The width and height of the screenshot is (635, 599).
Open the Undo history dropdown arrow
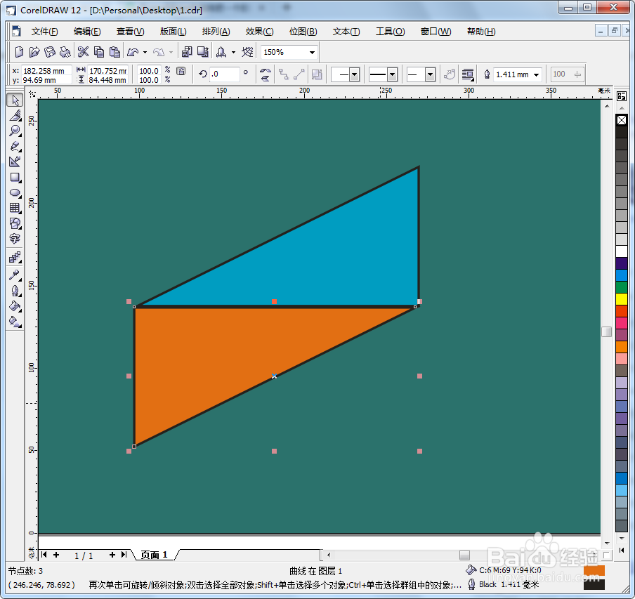coord(145,52)
